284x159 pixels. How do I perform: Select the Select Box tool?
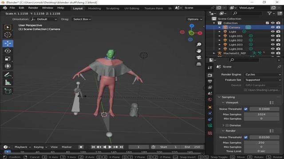pyautogui.click(x=8, y=27)
